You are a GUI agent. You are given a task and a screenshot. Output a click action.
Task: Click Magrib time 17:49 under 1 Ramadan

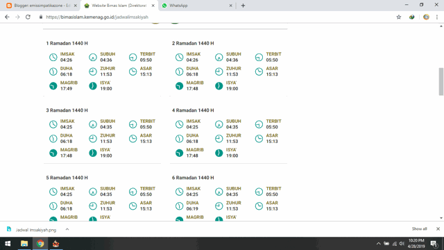pos(66,89)
